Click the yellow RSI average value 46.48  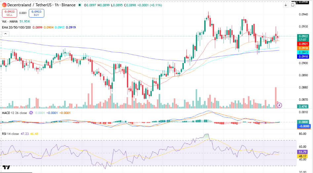coord(34,134)
